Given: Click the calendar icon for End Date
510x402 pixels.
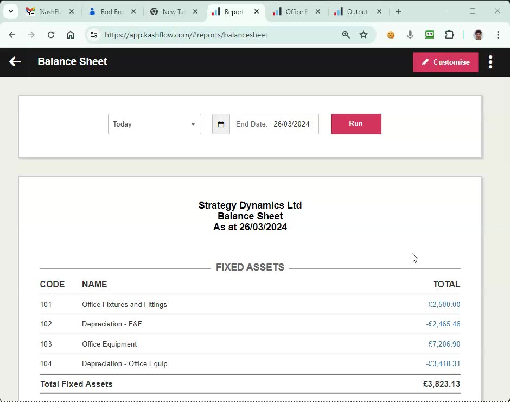Looking at the screenshot, I should [221, 124].
